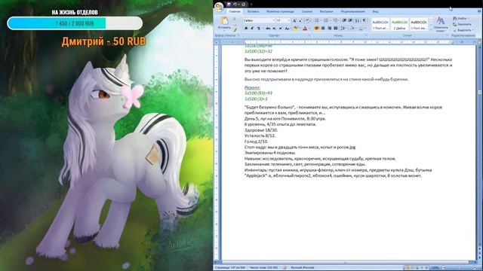Open Выделить (Select) menu
Screen dimensions: 483x271
(x=463, y=30)
